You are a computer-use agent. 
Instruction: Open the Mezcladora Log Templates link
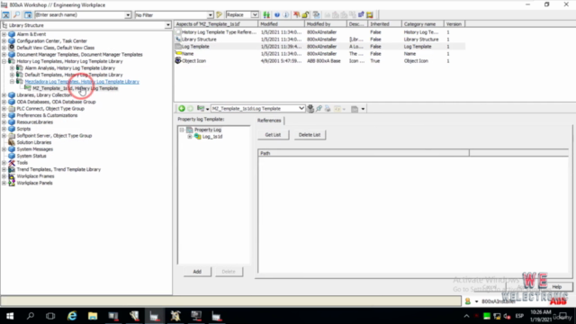[x=82, y=82]
